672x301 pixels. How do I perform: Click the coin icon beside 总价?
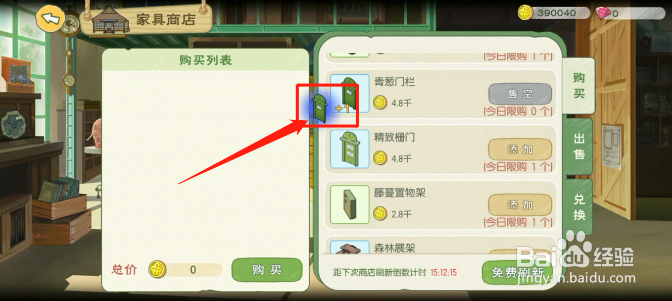(x=157, y=270)
